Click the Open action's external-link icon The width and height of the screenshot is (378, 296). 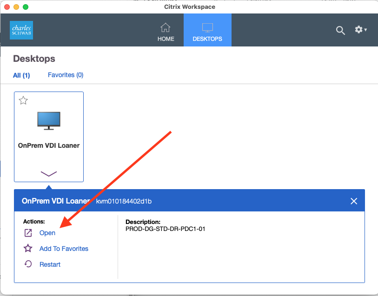coord(28,232)
